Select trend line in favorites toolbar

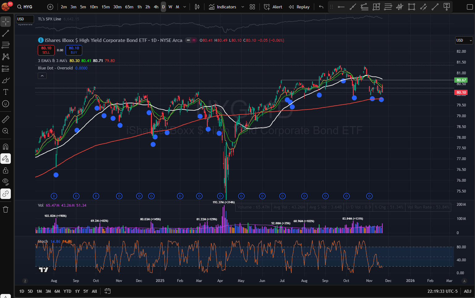click(x=353, y=7)
